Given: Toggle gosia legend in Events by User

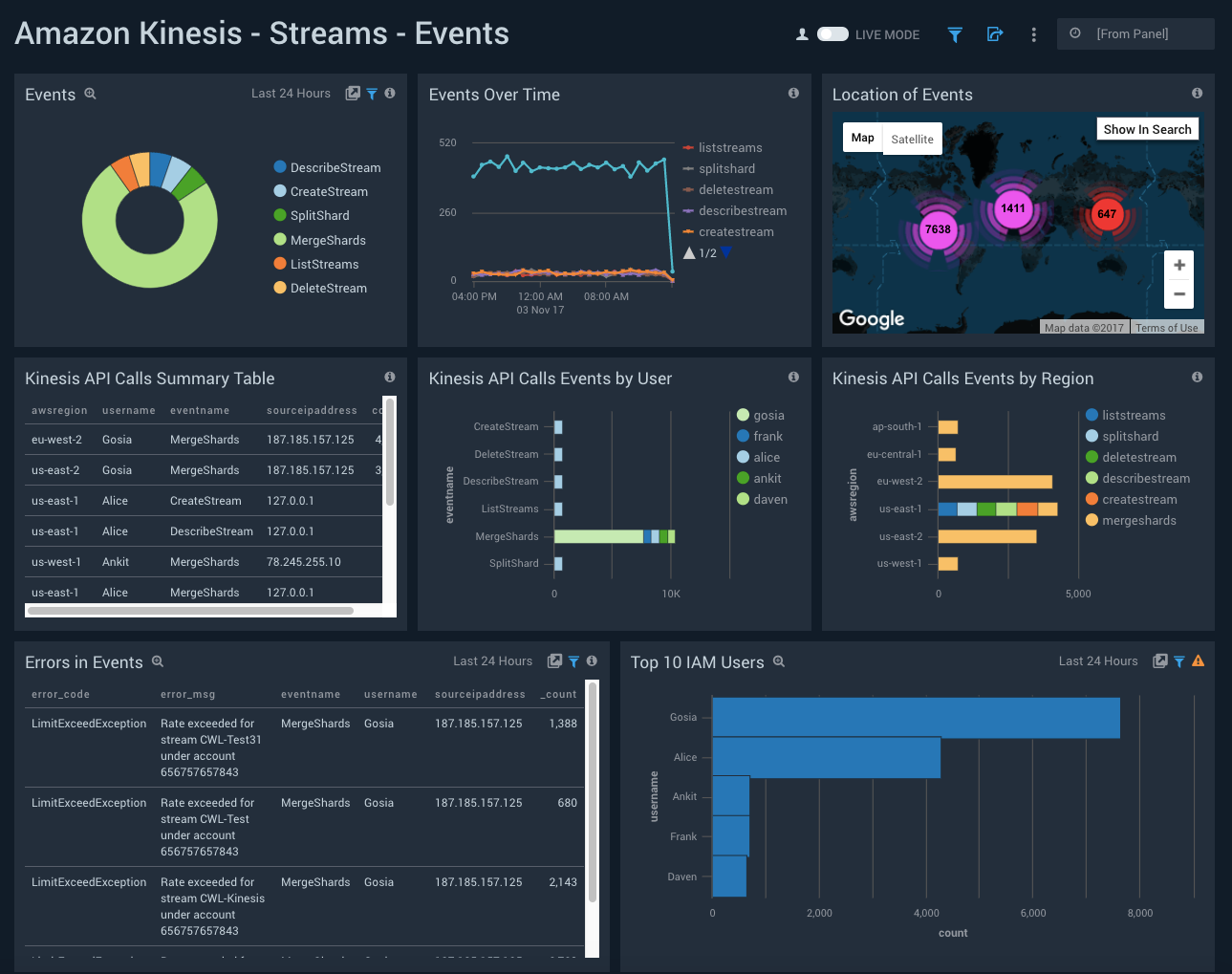Looking at the screenshot, I should pyautogui.click(x=767, y=416).
